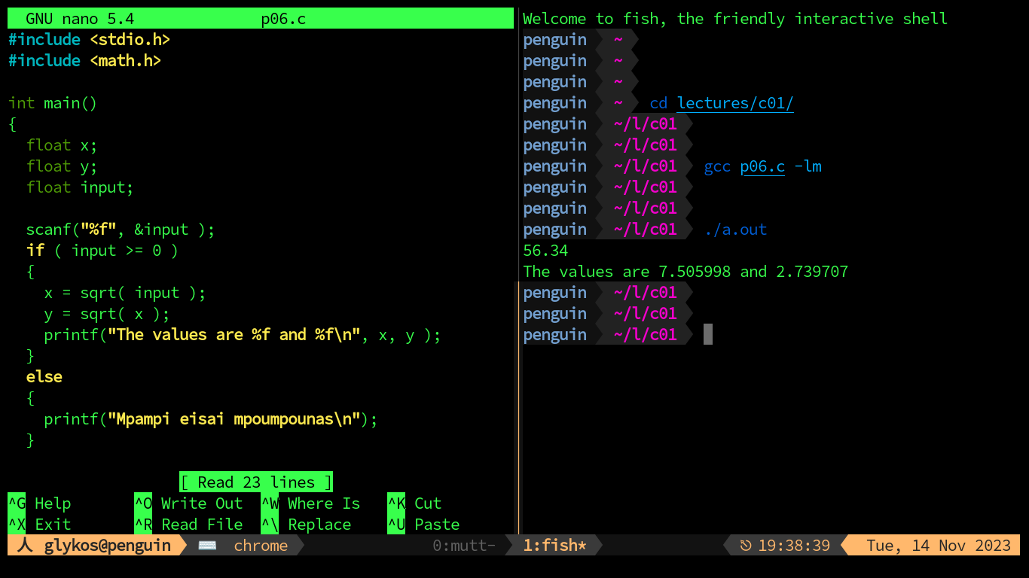Click the glykos@penguin session label
This screenshot has width=1029, height=578.
(107, 546)
